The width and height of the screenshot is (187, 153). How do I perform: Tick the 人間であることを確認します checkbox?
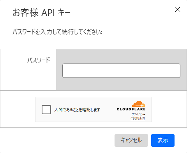pos(46,110)
